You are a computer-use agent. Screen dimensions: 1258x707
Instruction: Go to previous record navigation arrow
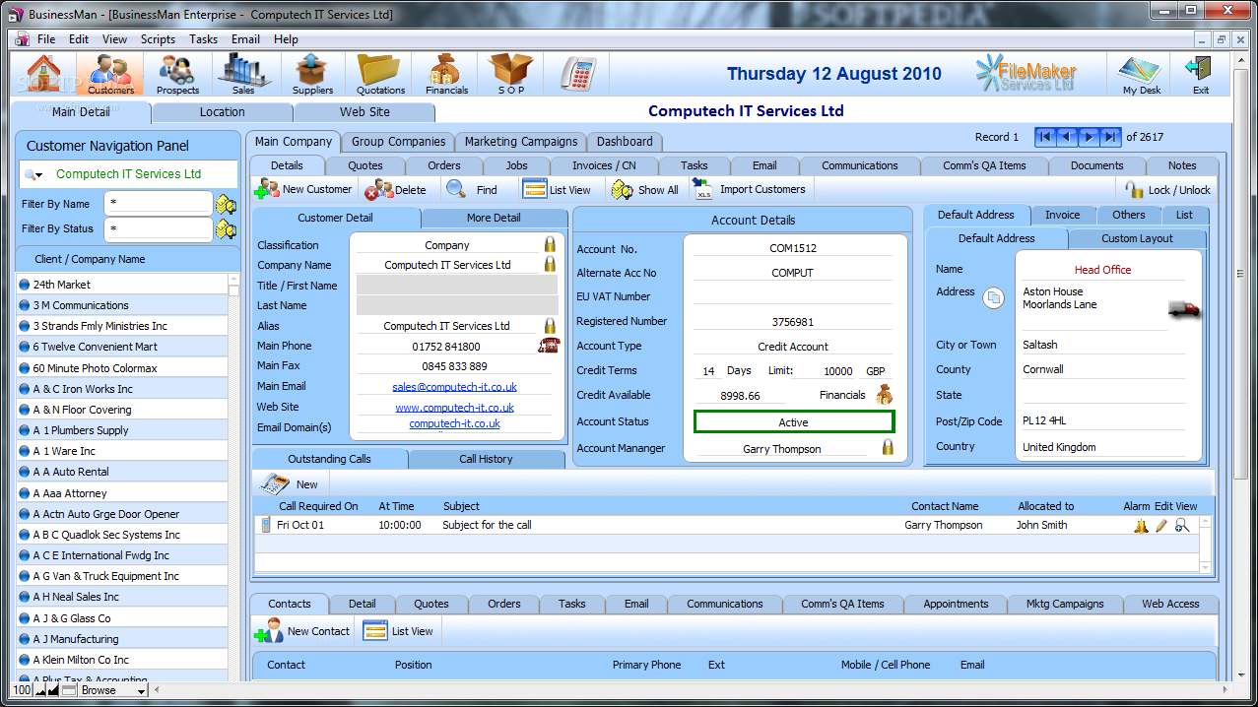[x=1067, y=137]
